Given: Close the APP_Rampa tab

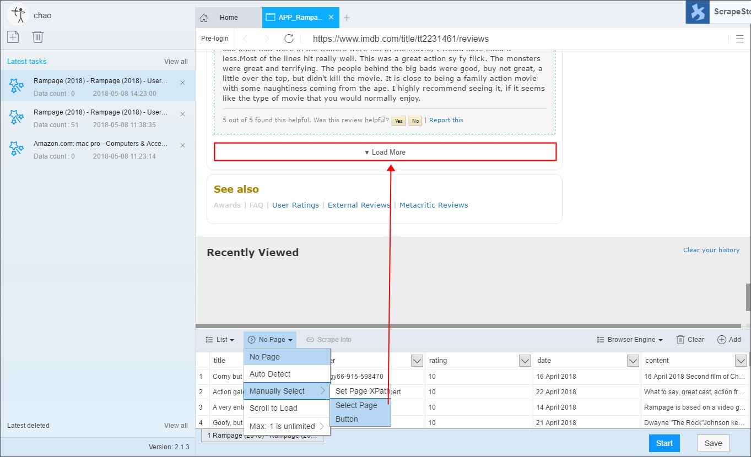Looking at the screenshot, I should tap(331, 17).
